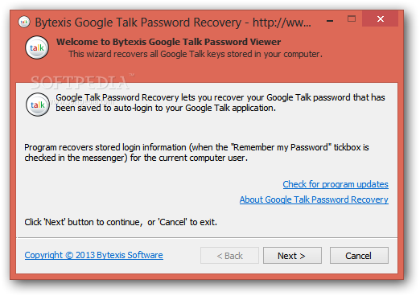The image size is (420, 296).
Task: Maximize the password recovery wizard window
Action: (x=352, y=18)
